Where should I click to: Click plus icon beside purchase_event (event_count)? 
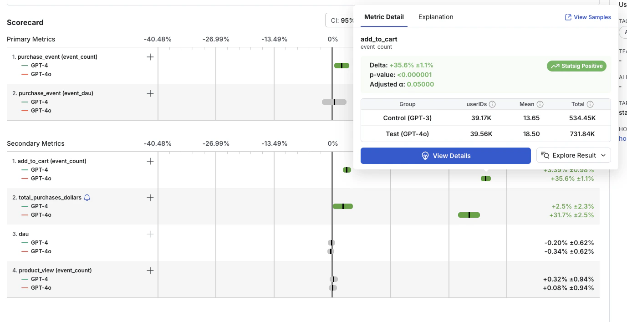[150, 57]
